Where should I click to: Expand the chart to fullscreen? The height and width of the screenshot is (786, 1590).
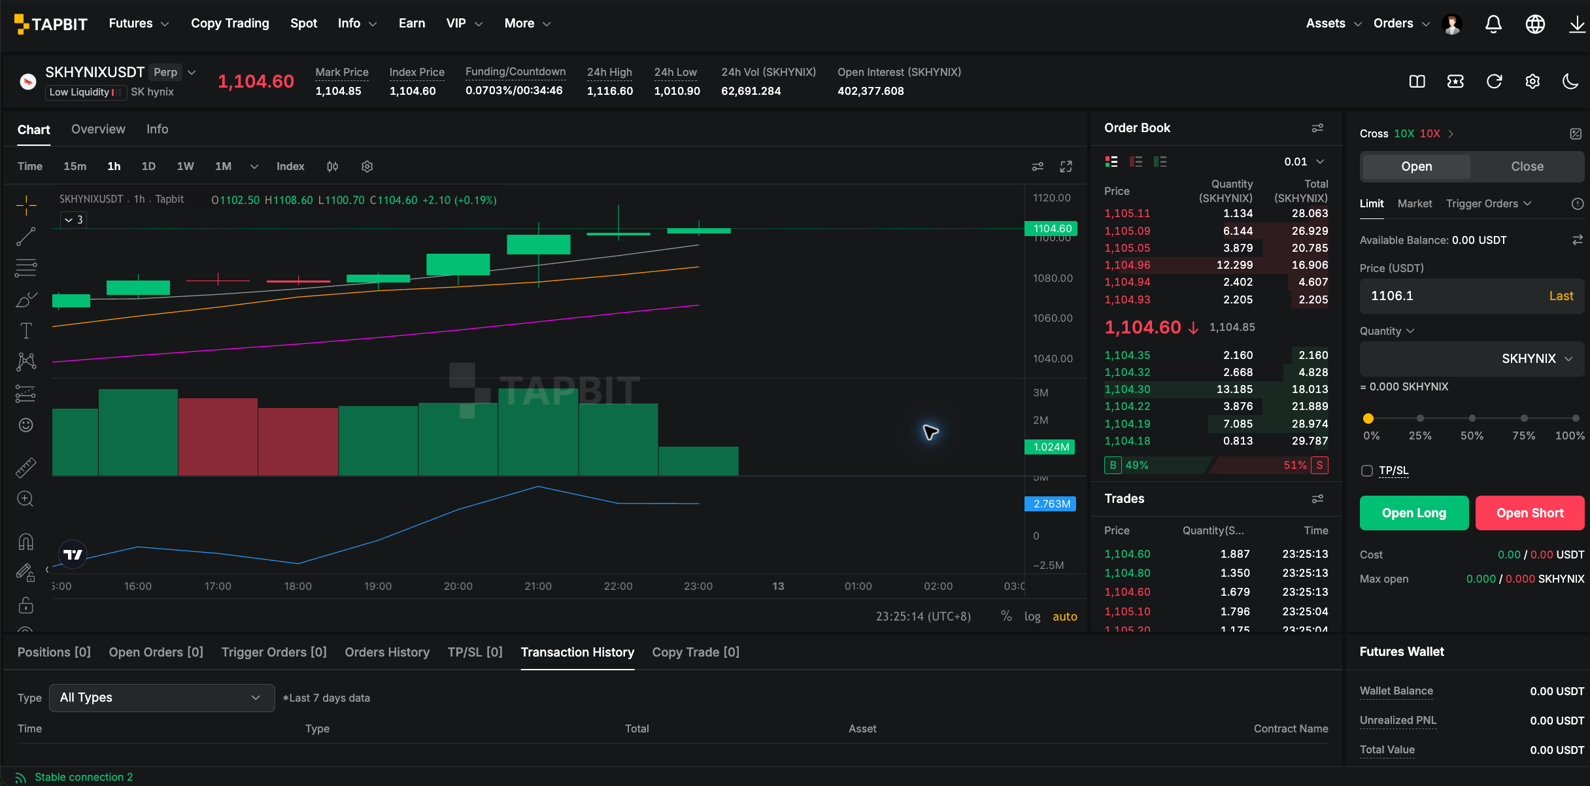(1066, 167)
